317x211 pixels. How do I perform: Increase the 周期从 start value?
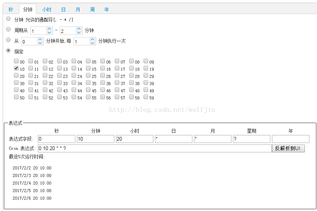[49, 29]
